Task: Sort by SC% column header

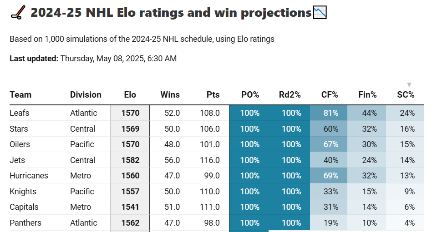Action: (406, 95)
